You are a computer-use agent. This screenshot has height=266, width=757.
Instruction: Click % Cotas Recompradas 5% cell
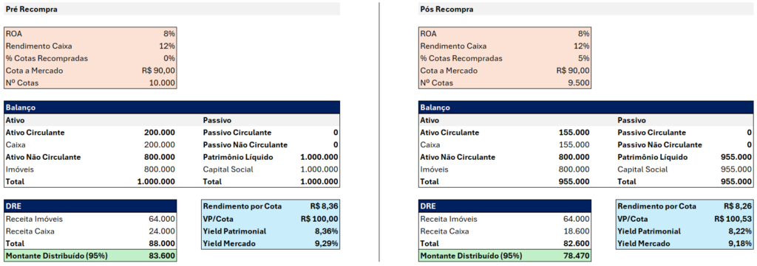(x=583, y=59)
